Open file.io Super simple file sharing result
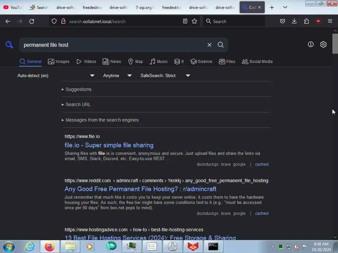Viewport: 338px width, 253px height. pos(109,145)
